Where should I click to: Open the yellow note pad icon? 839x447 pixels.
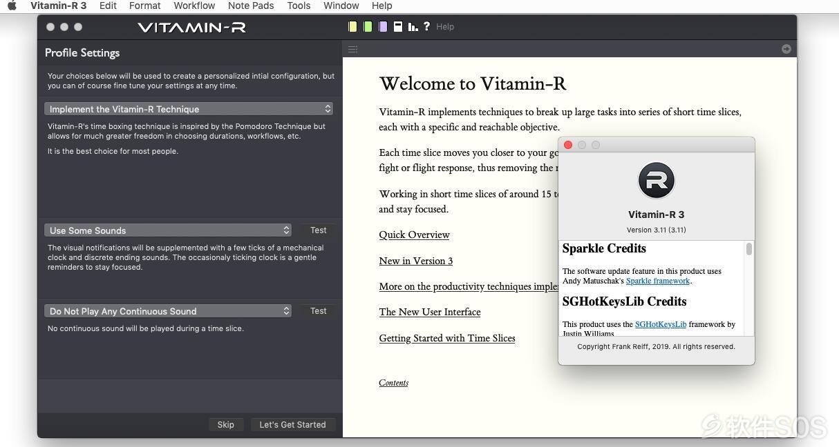tap(352, 27)
